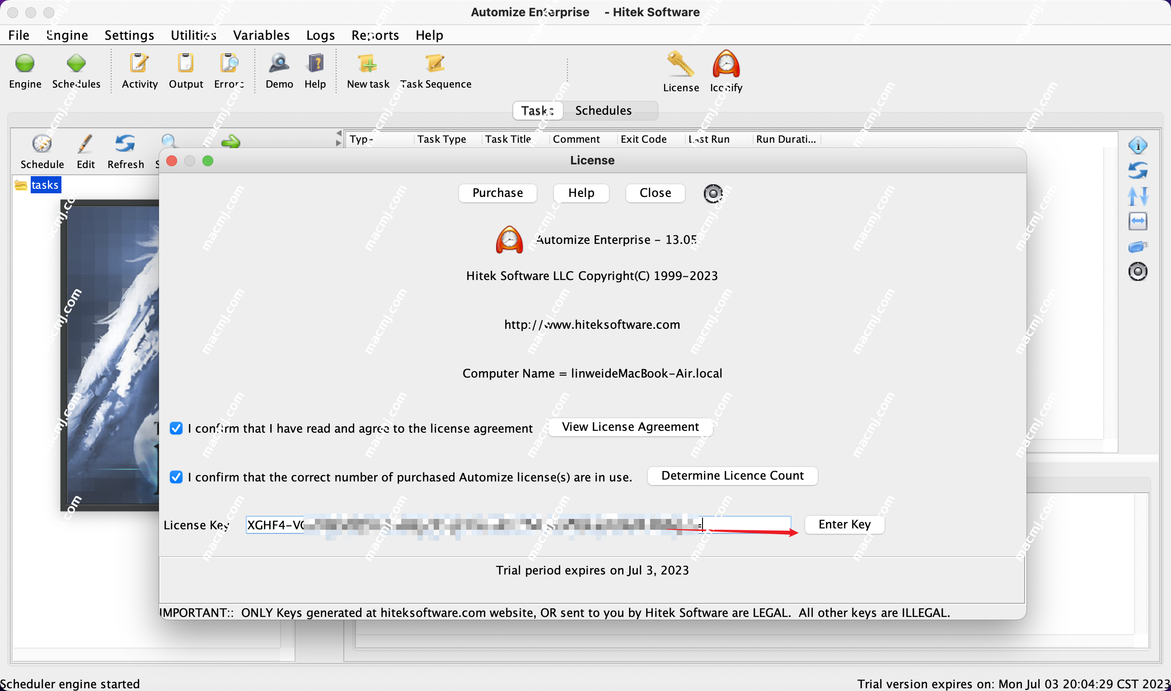The height and width of the screenshot is (691, 1171).
Task: Click the Iconify toolbar icon
Action: pos(726,64)
